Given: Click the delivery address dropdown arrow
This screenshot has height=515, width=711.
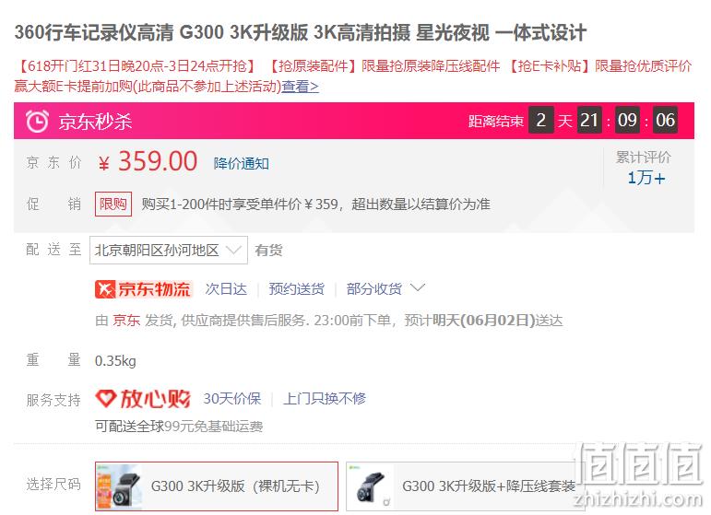Looking at the screenshot, I should [x=233, y=250].
